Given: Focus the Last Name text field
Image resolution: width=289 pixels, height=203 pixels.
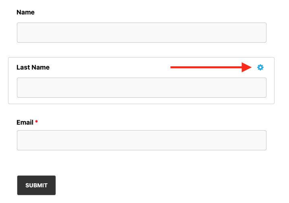Looking at the screenshot, I should pos(141,88).
